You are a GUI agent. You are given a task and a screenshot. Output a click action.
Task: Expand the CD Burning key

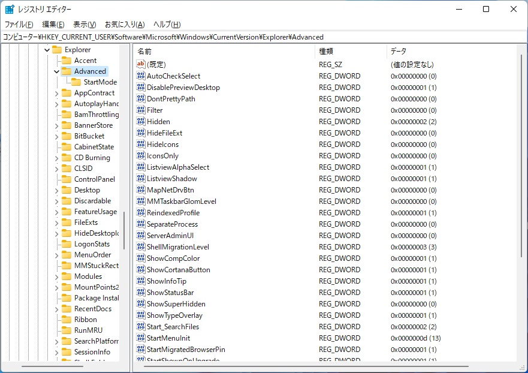[56, 158]
